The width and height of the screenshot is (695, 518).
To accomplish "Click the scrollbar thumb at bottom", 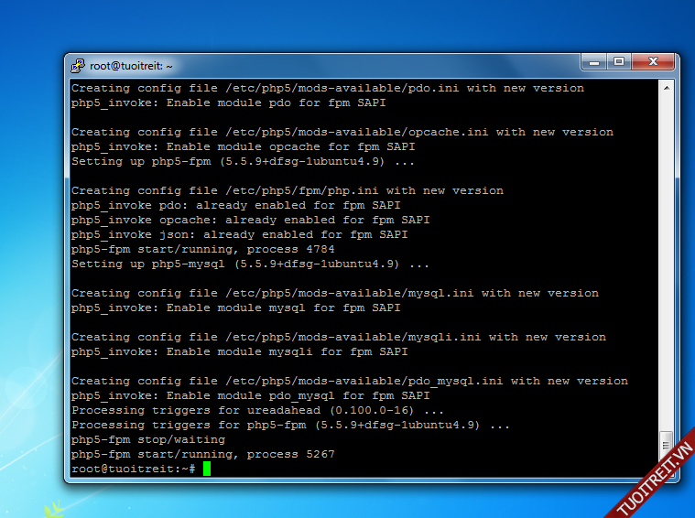I will (666, 443).
